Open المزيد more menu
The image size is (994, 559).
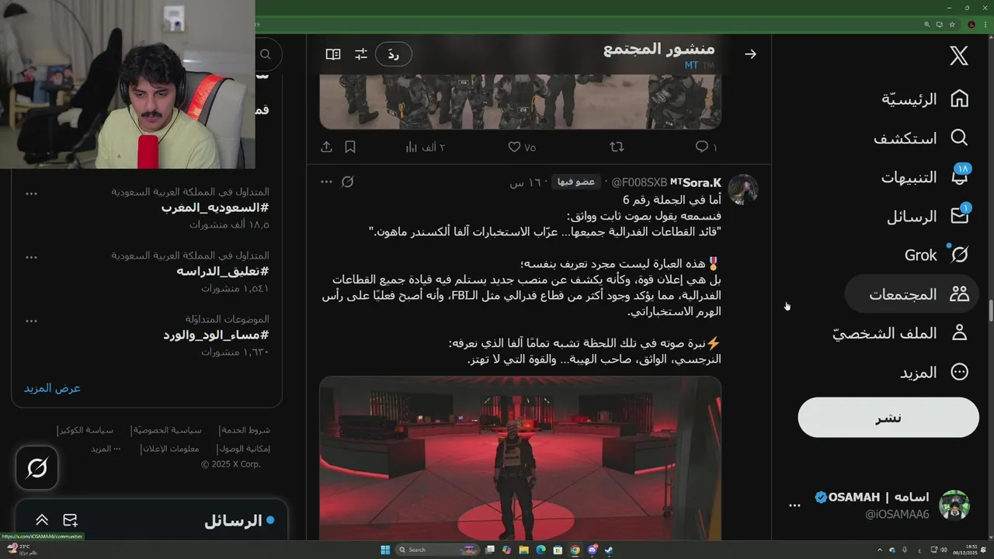pyautogui.click(x=934, y=373)
